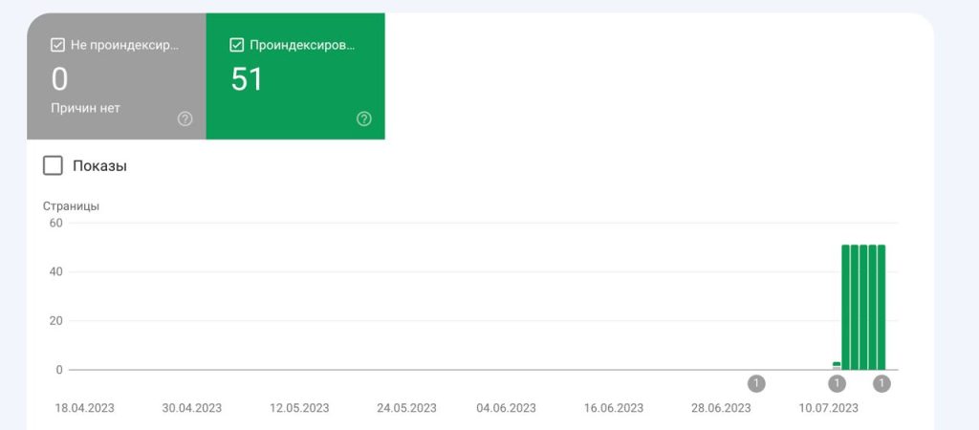This screenshot has height=430, width=979.
Task: Click the middle of five tall green bars
Action: pos(863,307)
